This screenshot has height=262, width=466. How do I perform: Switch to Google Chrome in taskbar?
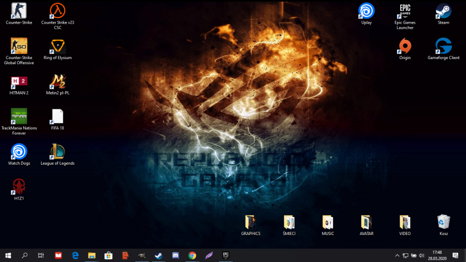click(192, 255)
